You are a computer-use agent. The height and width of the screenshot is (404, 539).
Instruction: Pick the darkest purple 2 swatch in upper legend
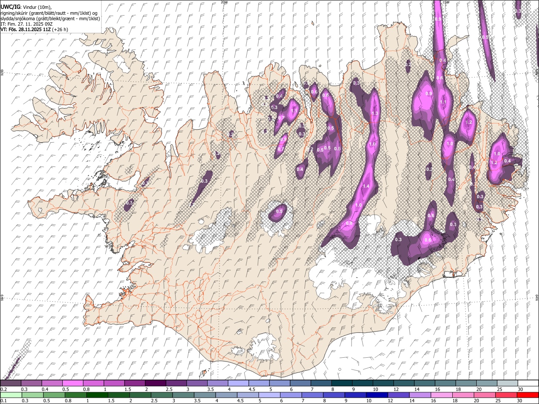coord(156,383)
